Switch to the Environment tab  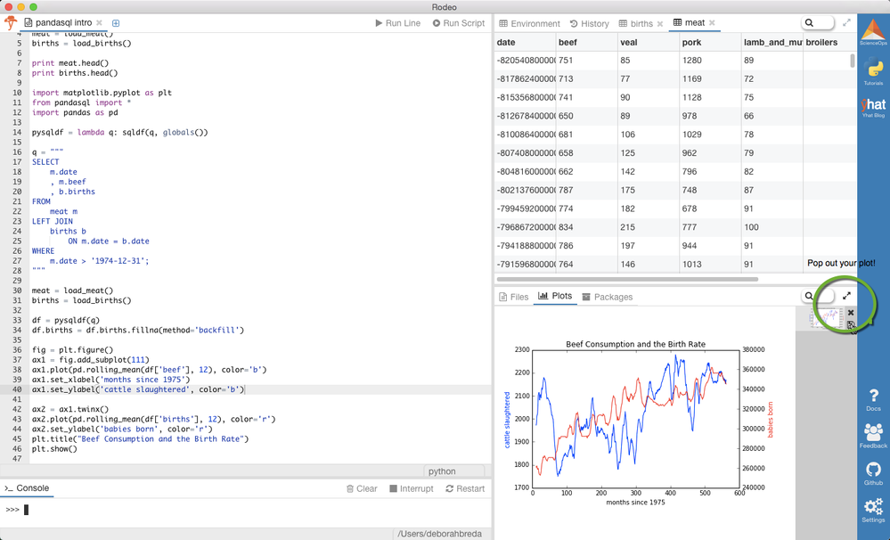[x=530, y=24]
